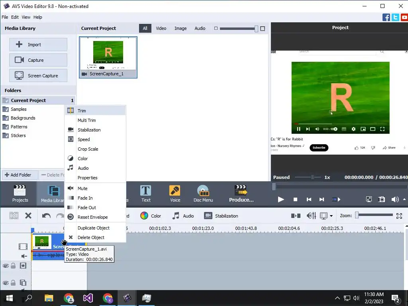The height and width of the screenshot is (306, 408).
Task: Undo the last action
Action: (46, 216)
